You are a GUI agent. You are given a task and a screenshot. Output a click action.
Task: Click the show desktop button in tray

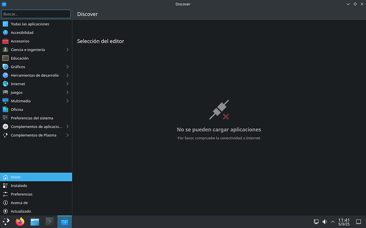[358, 222]
